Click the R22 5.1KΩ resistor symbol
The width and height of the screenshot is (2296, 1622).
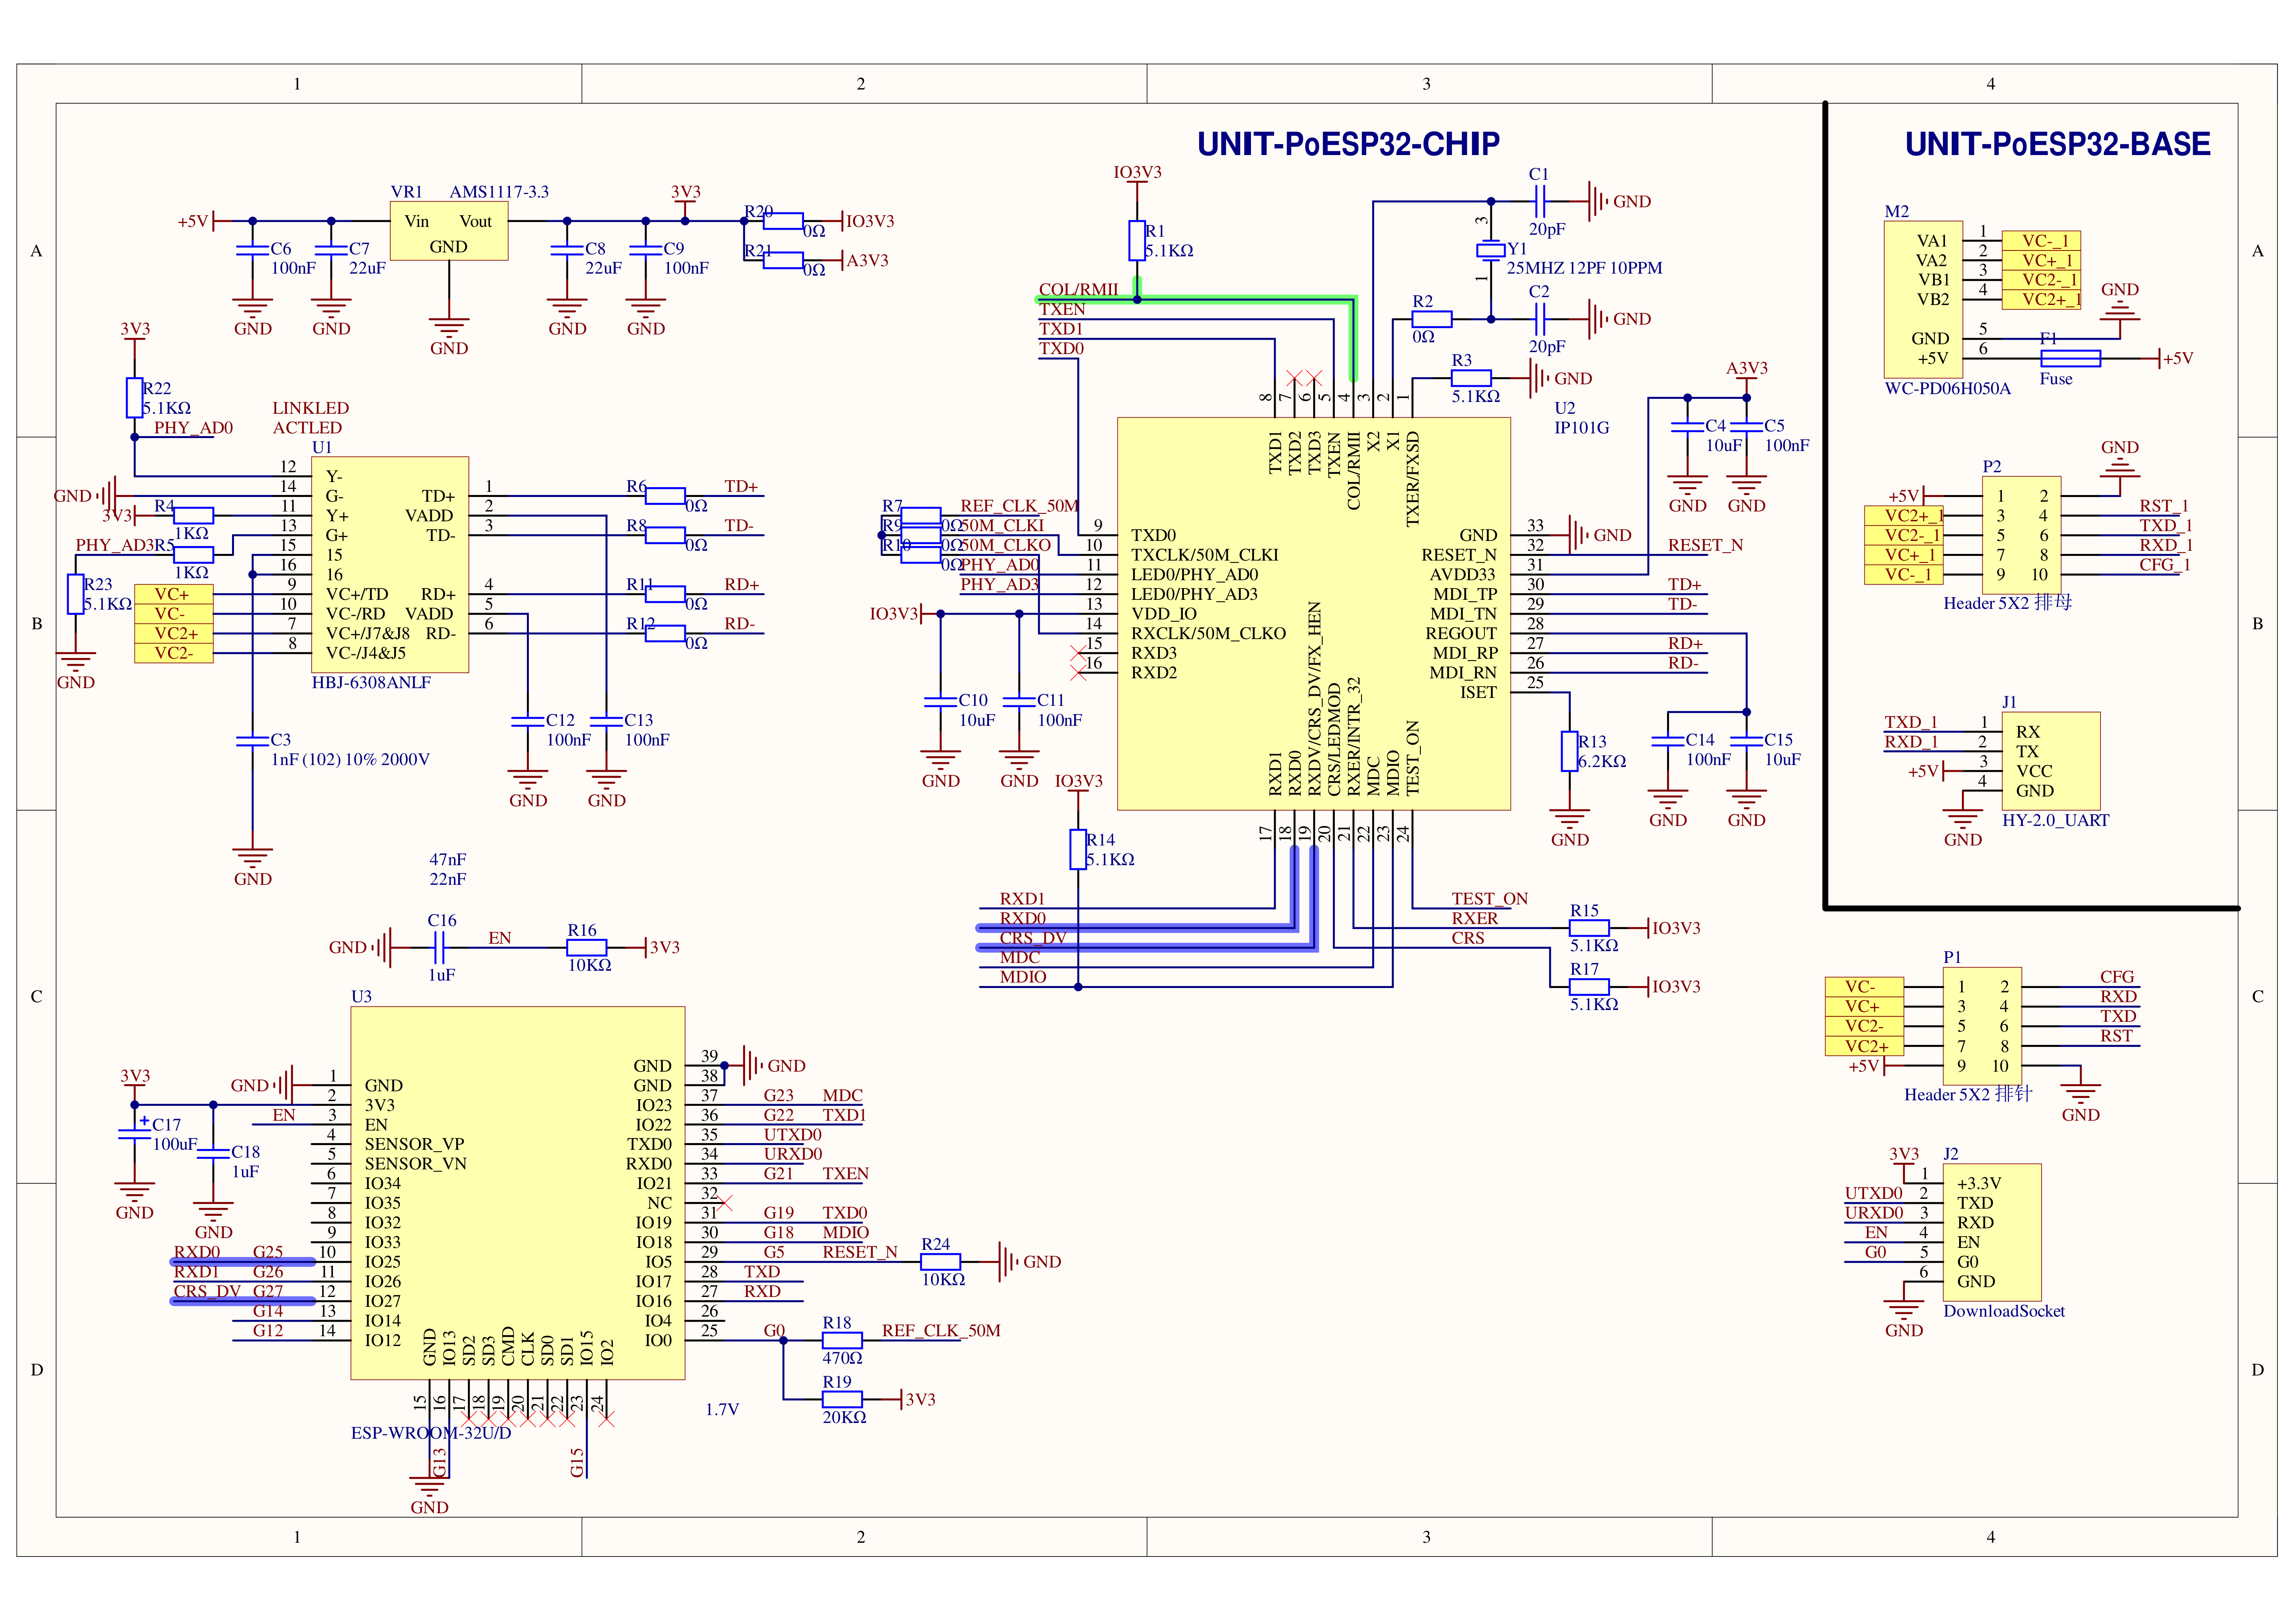pyautogui.click(x=134, y=398)
